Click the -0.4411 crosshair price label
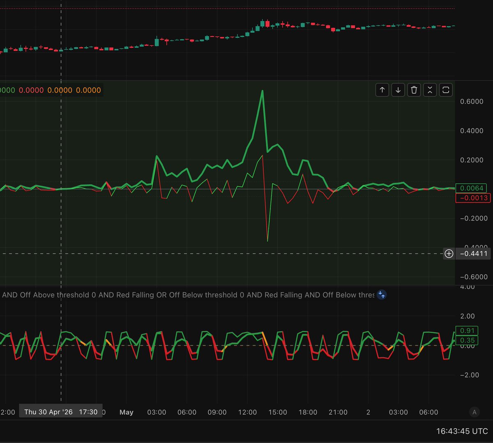This screenshot has width=493, height=443. (473, 254)
